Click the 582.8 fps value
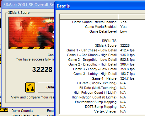 (127, 60)
